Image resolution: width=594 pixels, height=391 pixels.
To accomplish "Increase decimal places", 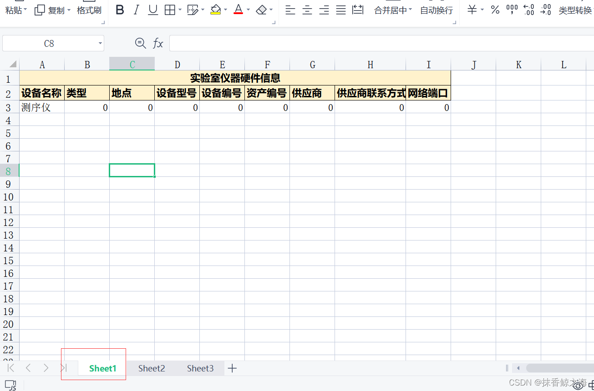I will pyautogui.click(x=529, y=10).
